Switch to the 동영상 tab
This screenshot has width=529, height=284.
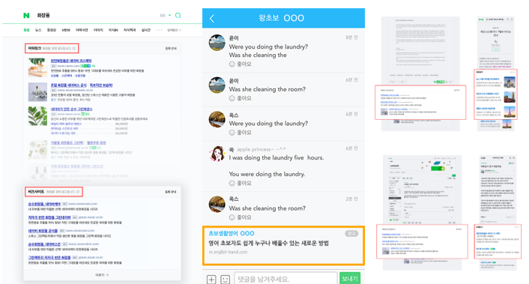coord(52,30)
